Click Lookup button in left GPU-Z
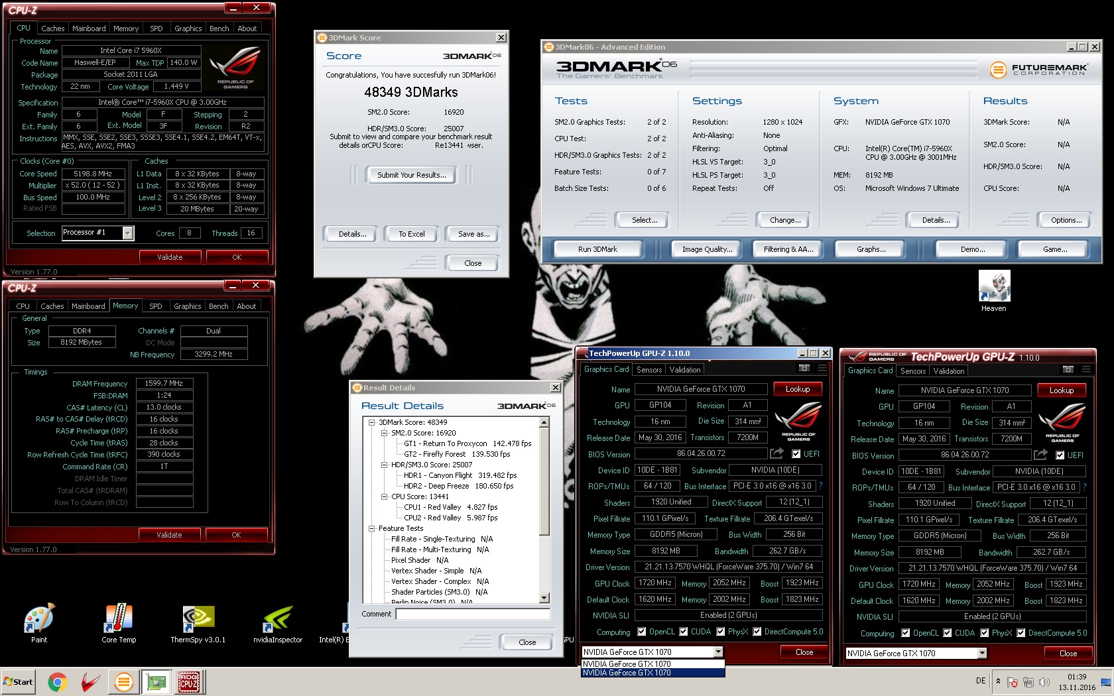 tap(797, 389)
